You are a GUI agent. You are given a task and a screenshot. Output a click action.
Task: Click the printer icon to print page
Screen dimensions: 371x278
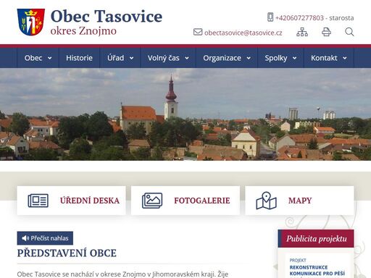click(x=326, y=32)
